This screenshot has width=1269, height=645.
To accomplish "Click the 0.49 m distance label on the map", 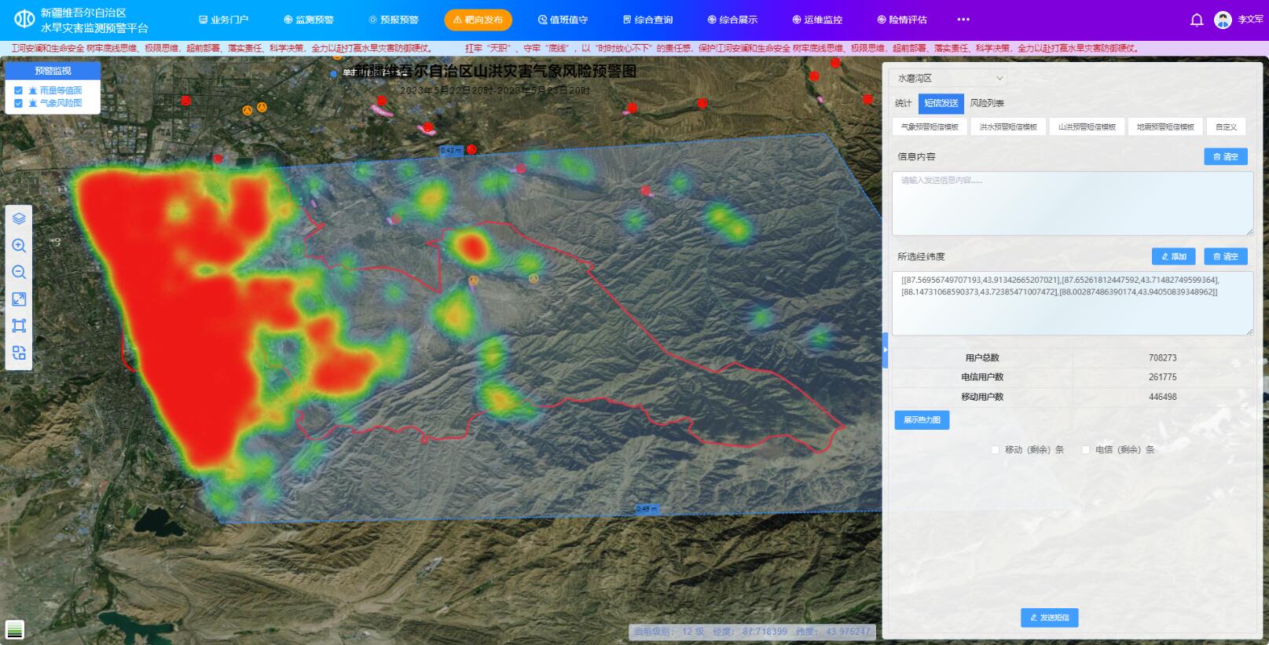I will point(647,509).
